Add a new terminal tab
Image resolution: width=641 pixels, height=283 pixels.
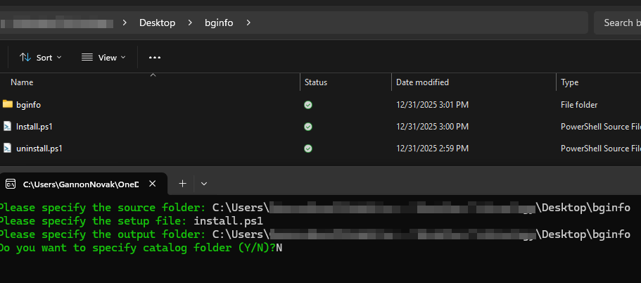coord(182,184)
